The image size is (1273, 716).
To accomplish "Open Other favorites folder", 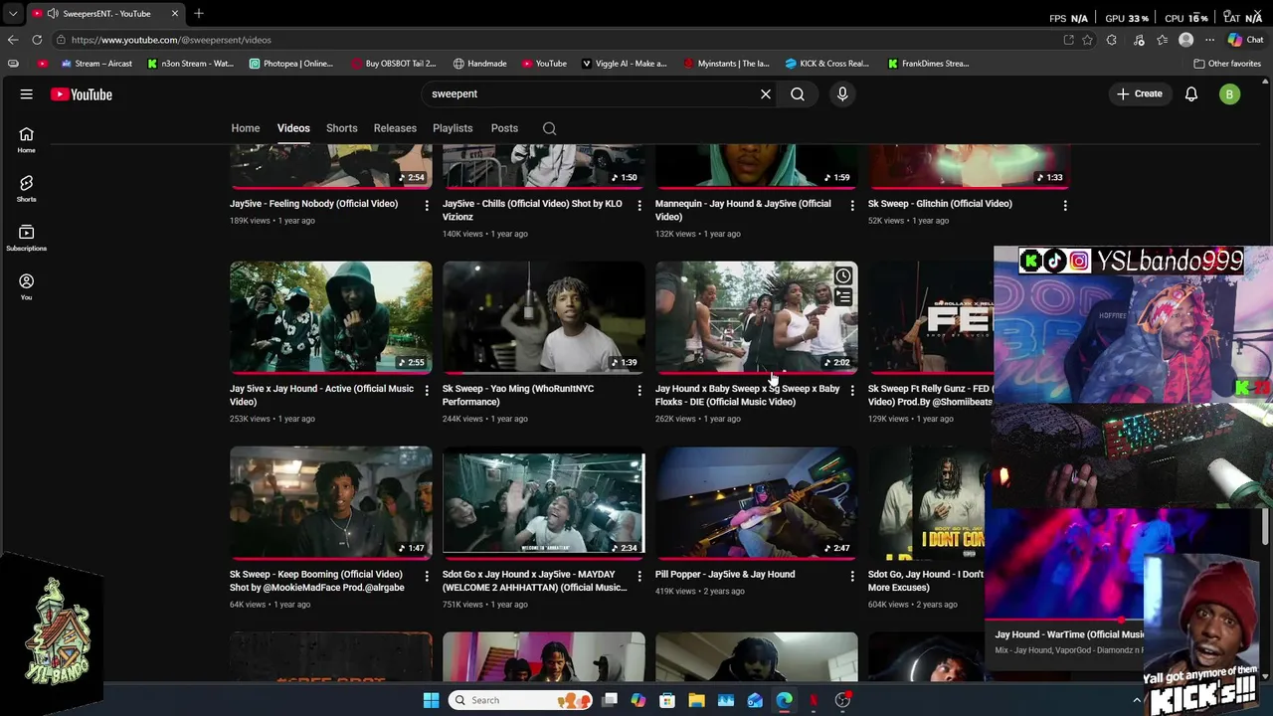I will (x=1227, y=64).
